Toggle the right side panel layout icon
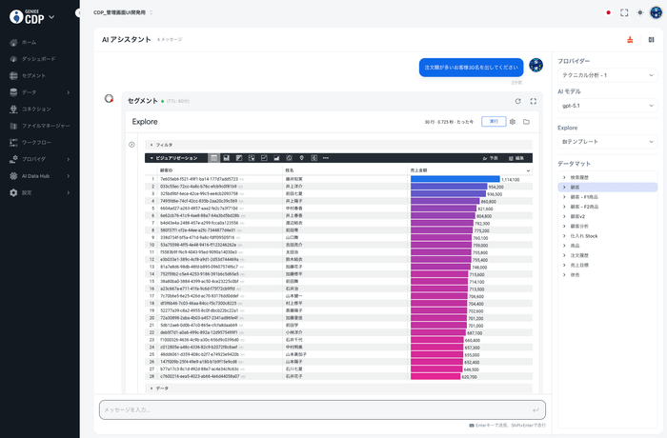Screen dimensions: 667x438 (x=651, y=40)
